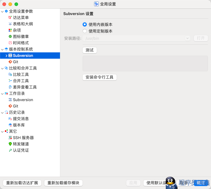The height and width of the screenshot is (189, 211).
Task: Select the 使用定制版本 radio button
Action: (x=85, y=31)
